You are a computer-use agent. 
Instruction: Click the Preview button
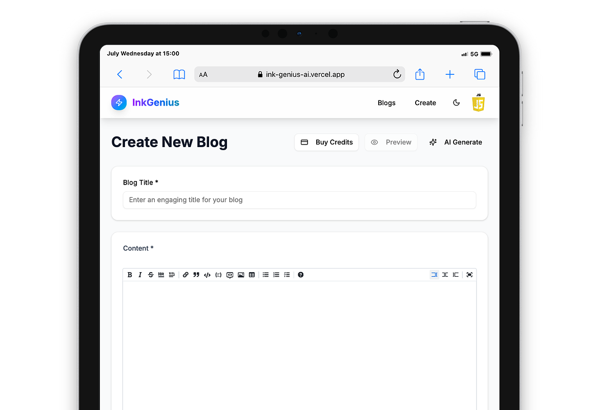click(x=391, y=142)
